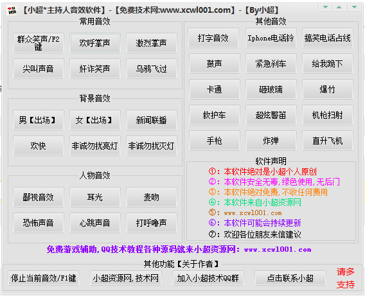Play the 心跳声音 heartbeat sound
The image size is (365, 296).
point(95,223)
